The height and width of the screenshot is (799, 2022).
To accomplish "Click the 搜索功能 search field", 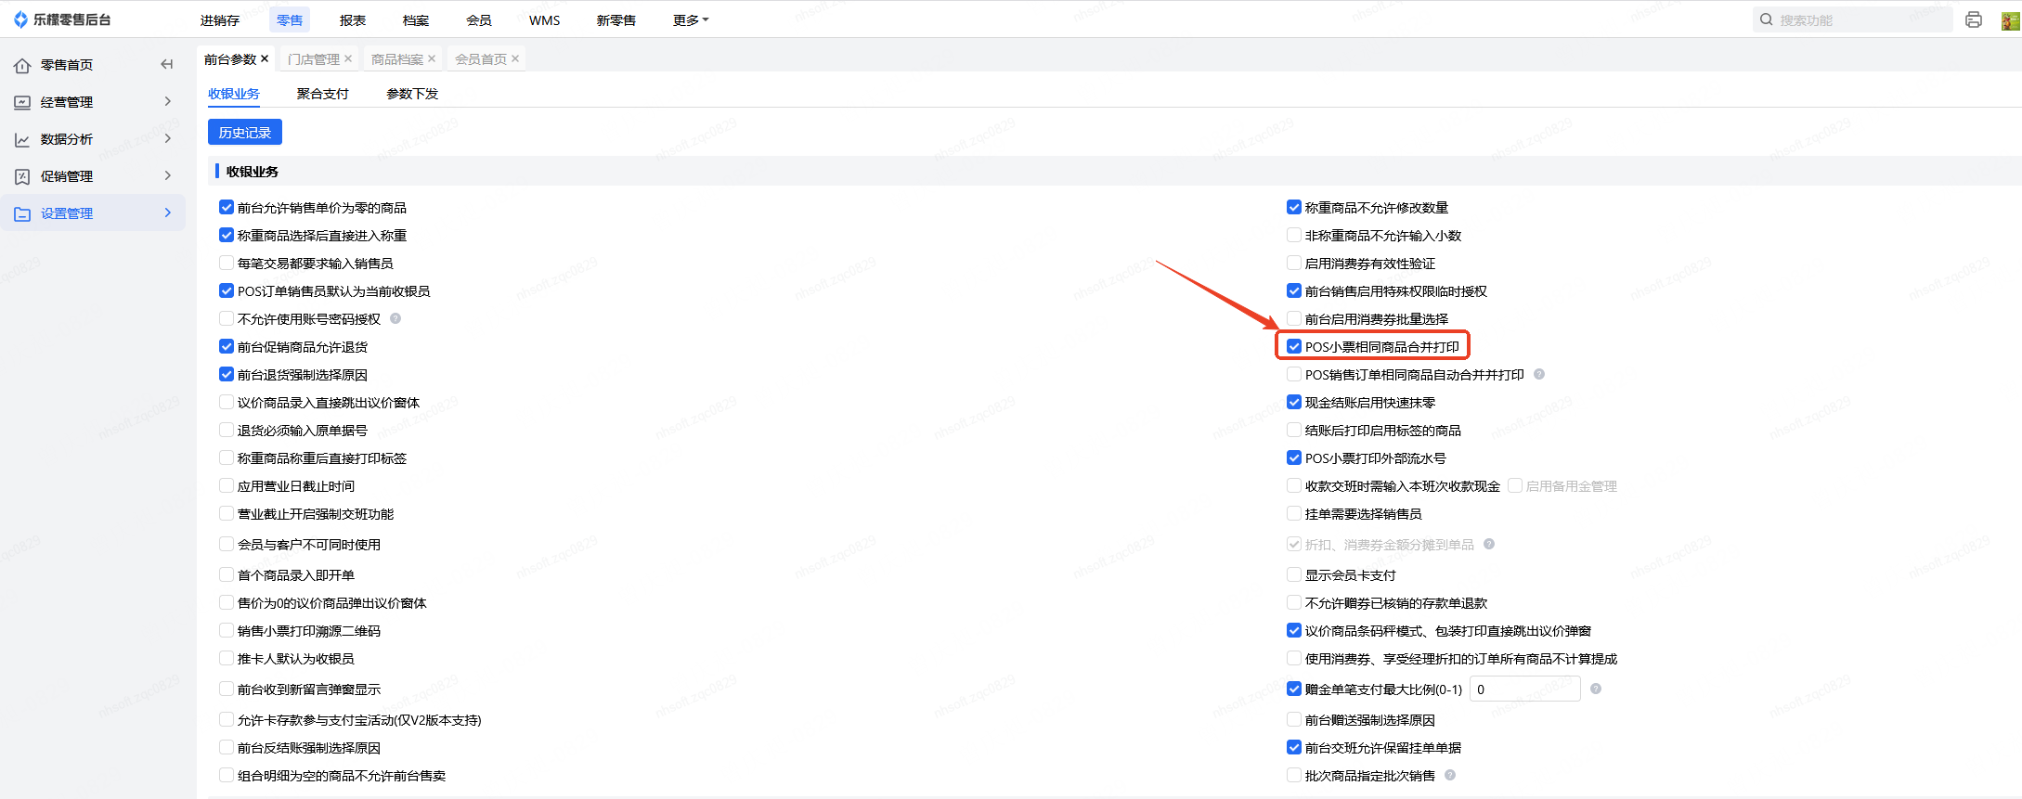I will click(x=1853, y=19).
